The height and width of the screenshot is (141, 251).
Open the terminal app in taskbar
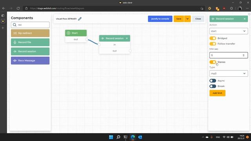125,137
